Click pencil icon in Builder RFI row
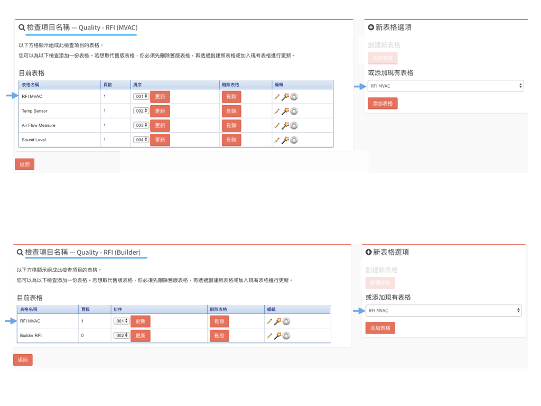541x406 pixels. 269,336
